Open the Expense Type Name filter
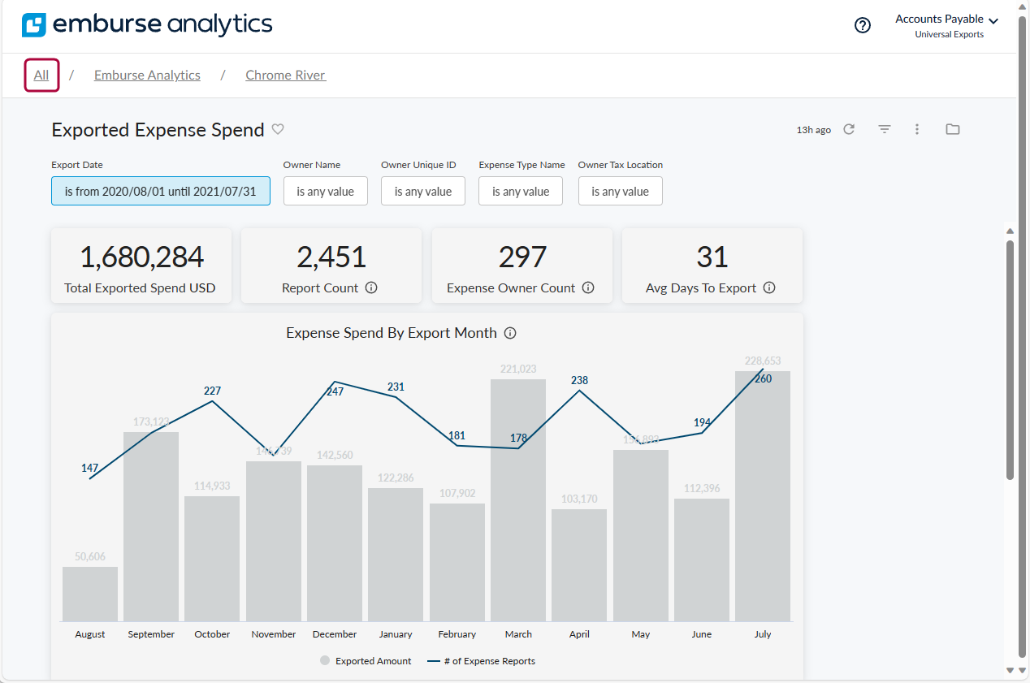Image resolution: width=1030 pixels, height=683 pixels. click(521, 192)
